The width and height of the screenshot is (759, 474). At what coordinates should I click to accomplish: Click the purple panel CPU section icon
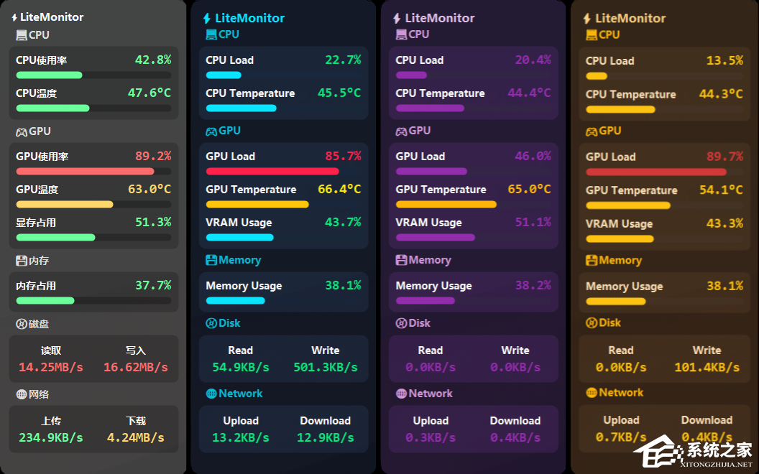tap(401, 34)
